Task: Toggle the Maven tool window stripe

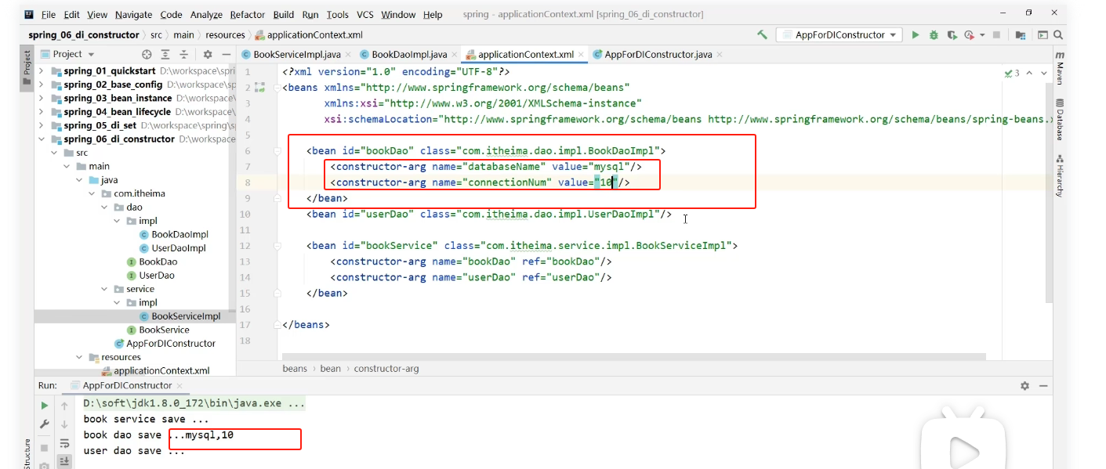Action: [1059, 68]
